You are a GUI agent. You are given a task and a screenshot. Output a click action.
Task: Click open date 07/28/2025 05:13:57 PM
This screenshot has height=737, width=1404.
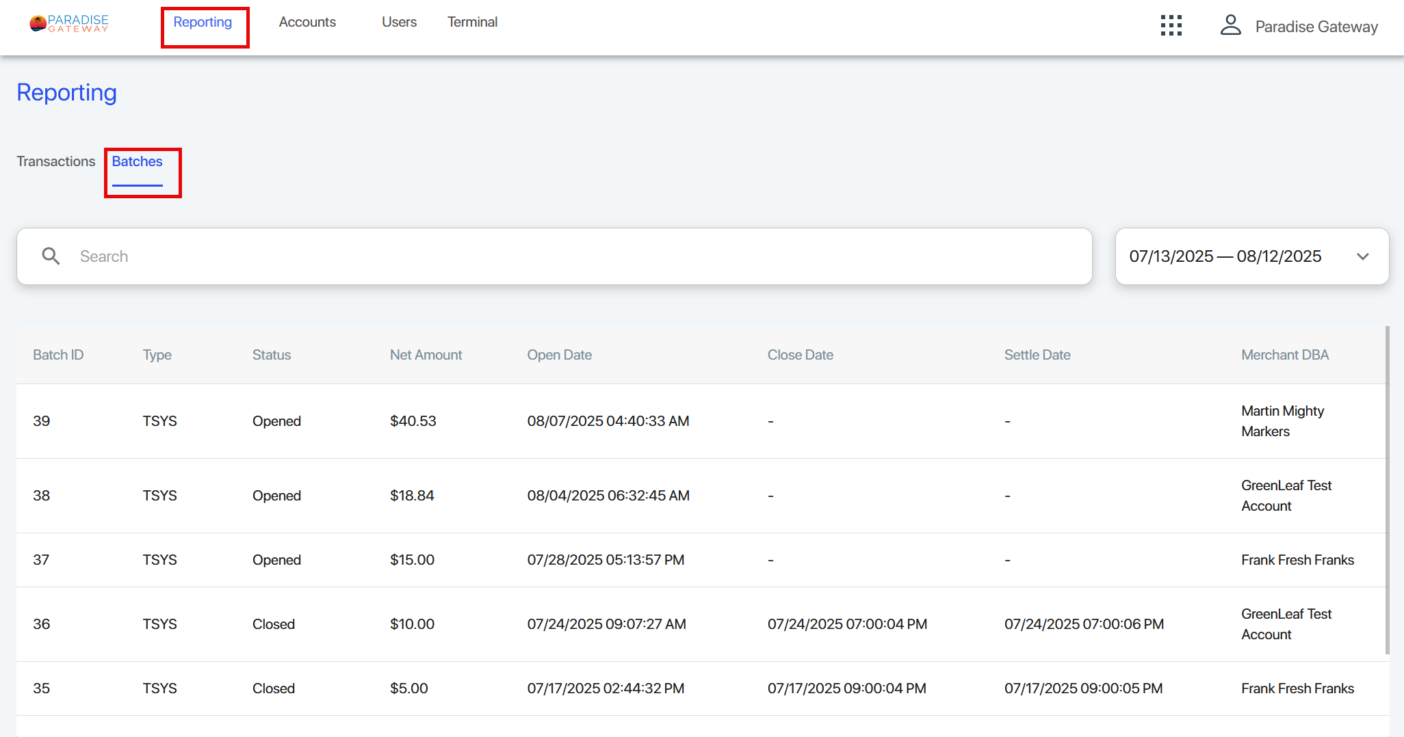pyautogui.click(x=606, y=560)
